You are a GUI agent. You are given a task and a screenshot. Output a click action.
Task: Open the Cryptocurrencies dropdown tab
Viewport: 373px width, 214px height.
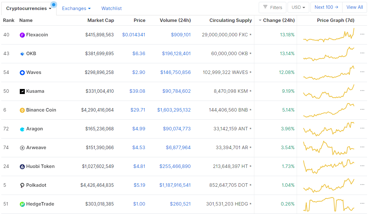(x=29, y=8)
